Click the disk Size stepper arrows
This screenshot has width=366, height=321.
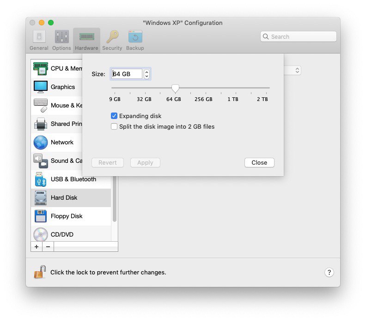[x=146, y=74]
